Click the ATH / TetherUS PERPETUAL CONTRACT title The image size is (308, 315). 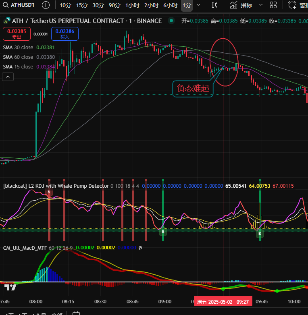87,21
